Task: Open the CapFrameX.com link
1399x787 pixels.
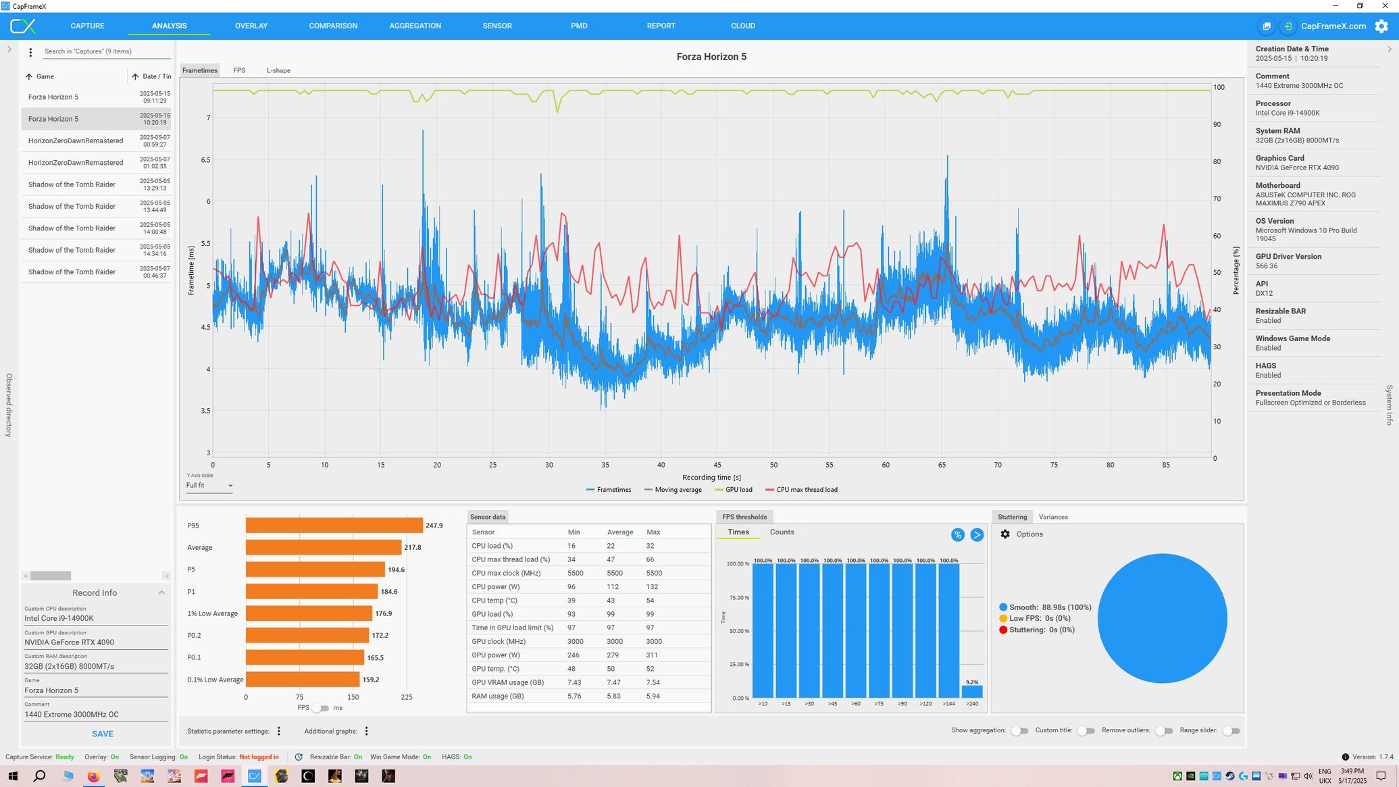Action: (x=1333, y=26)
